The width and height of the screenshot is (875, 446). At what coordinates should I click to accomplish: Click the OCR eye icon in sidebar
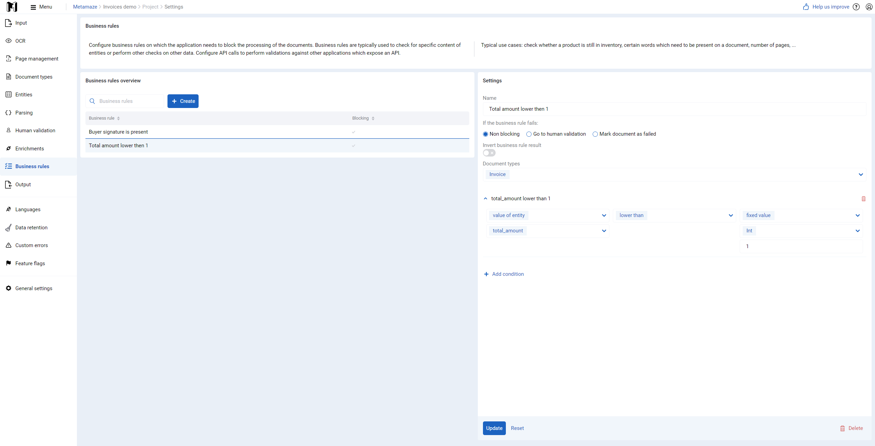pyautogui.click(x=9, y=41)
